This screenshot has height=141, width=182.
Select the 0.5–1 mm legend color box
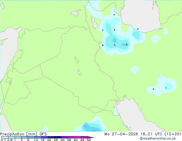pos(11,137)
